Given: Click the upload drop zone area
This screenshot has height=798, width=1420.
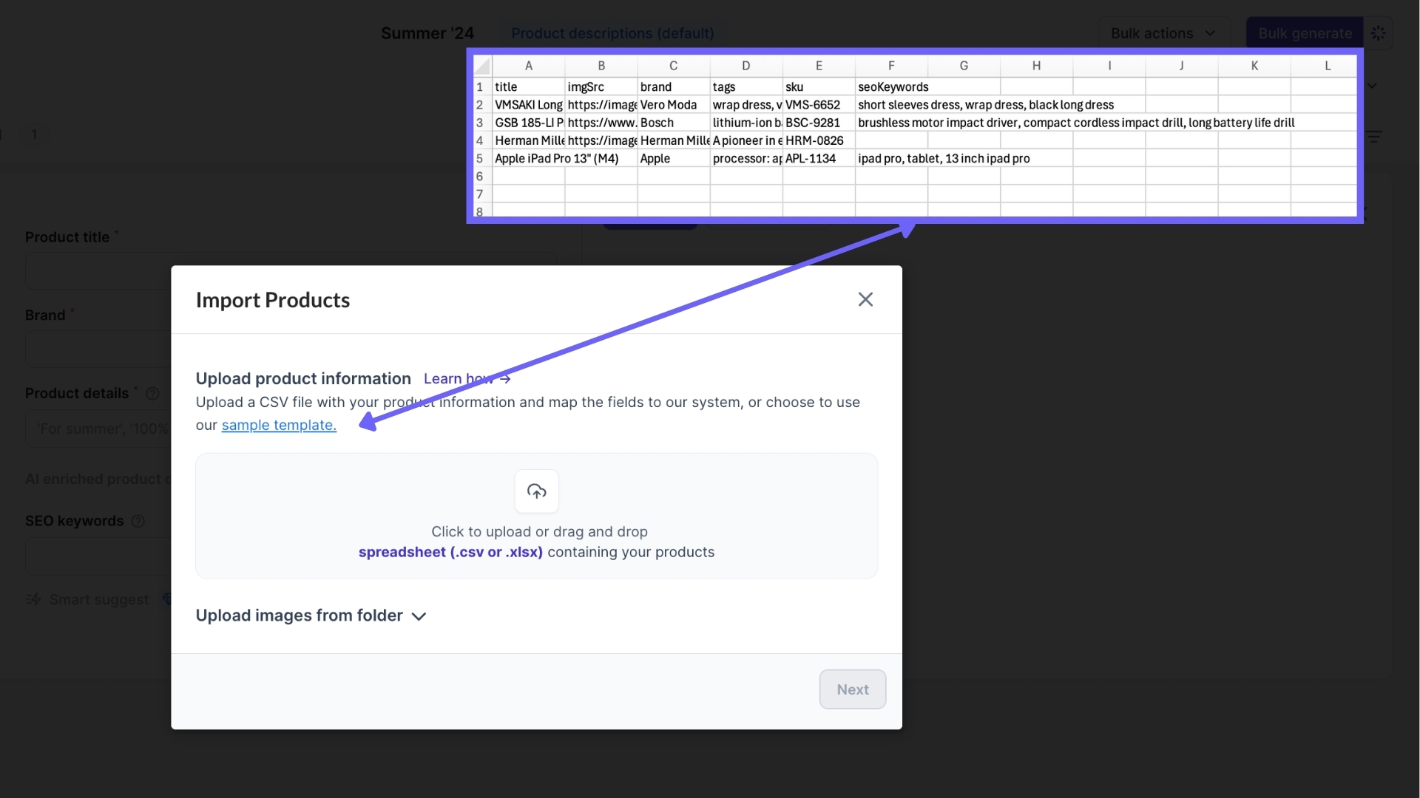Looking at the screenshot, I should point(537,516).
